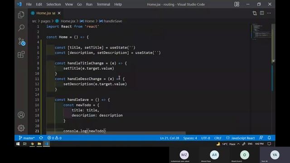Select the Home.jsx editor tab
Screen dimensions: 290x163
[45, 13]
